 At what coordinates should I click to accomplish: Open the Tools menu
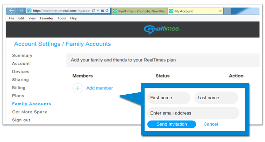tap(62, 18)
